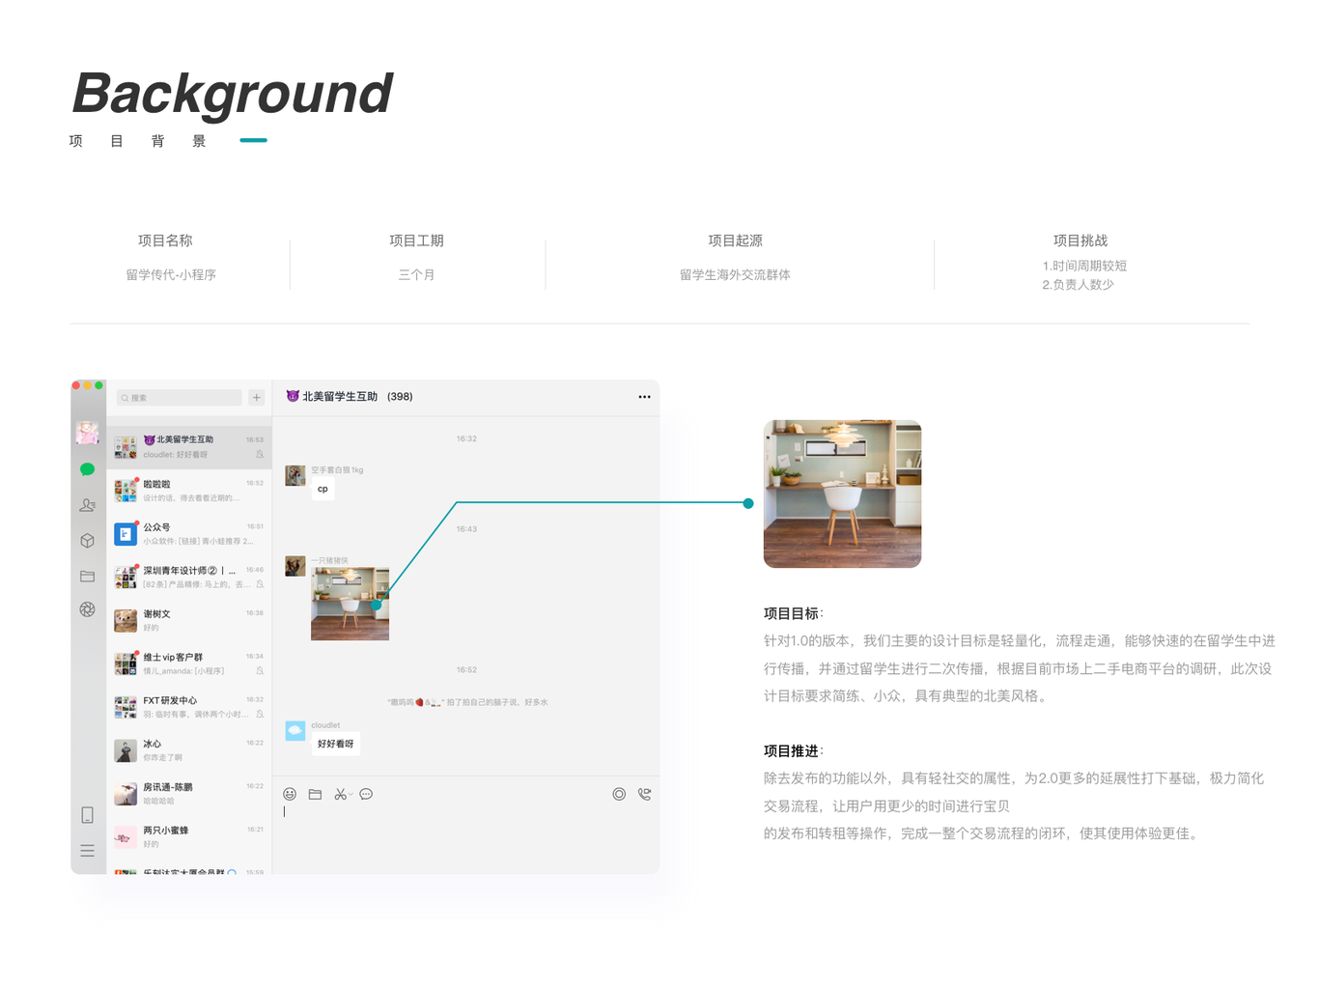
Task: Open the Moments aperture icon
Action: 87,609
